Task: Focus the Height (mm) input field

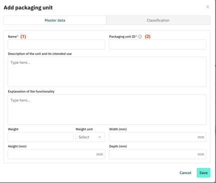Action: tap(56, 154)
